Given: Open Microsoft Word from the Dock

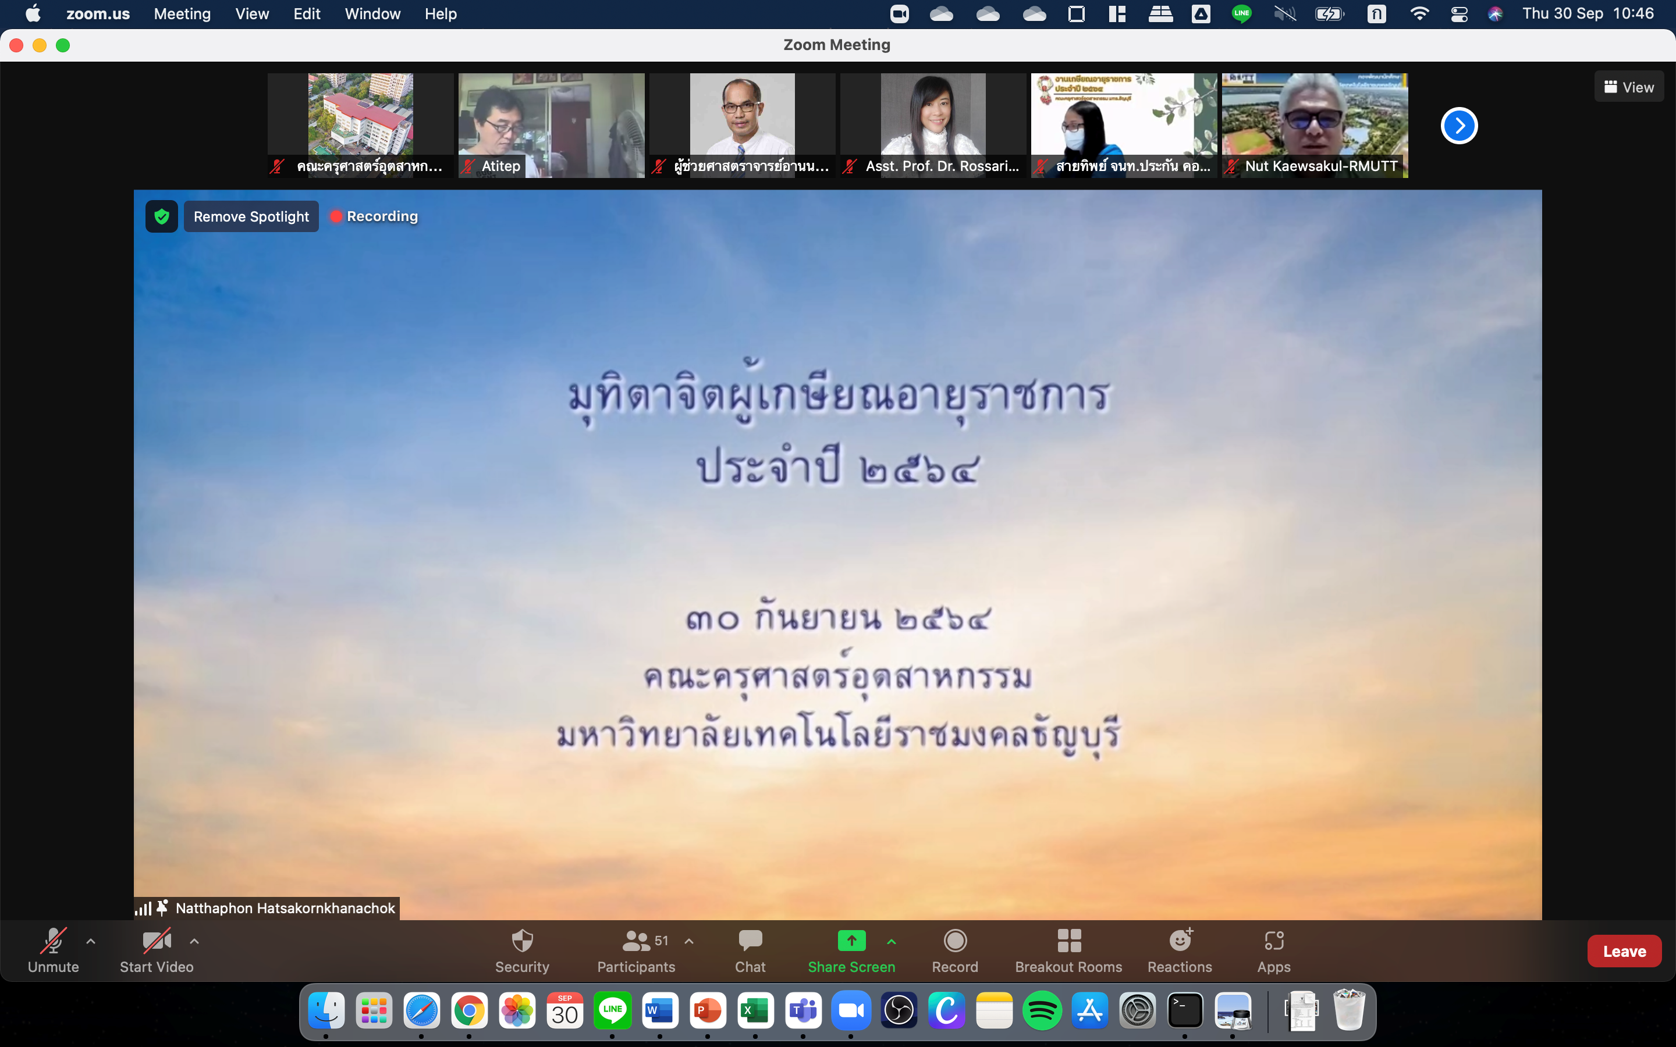Looking at the screenshot, I should point(659,1011).
